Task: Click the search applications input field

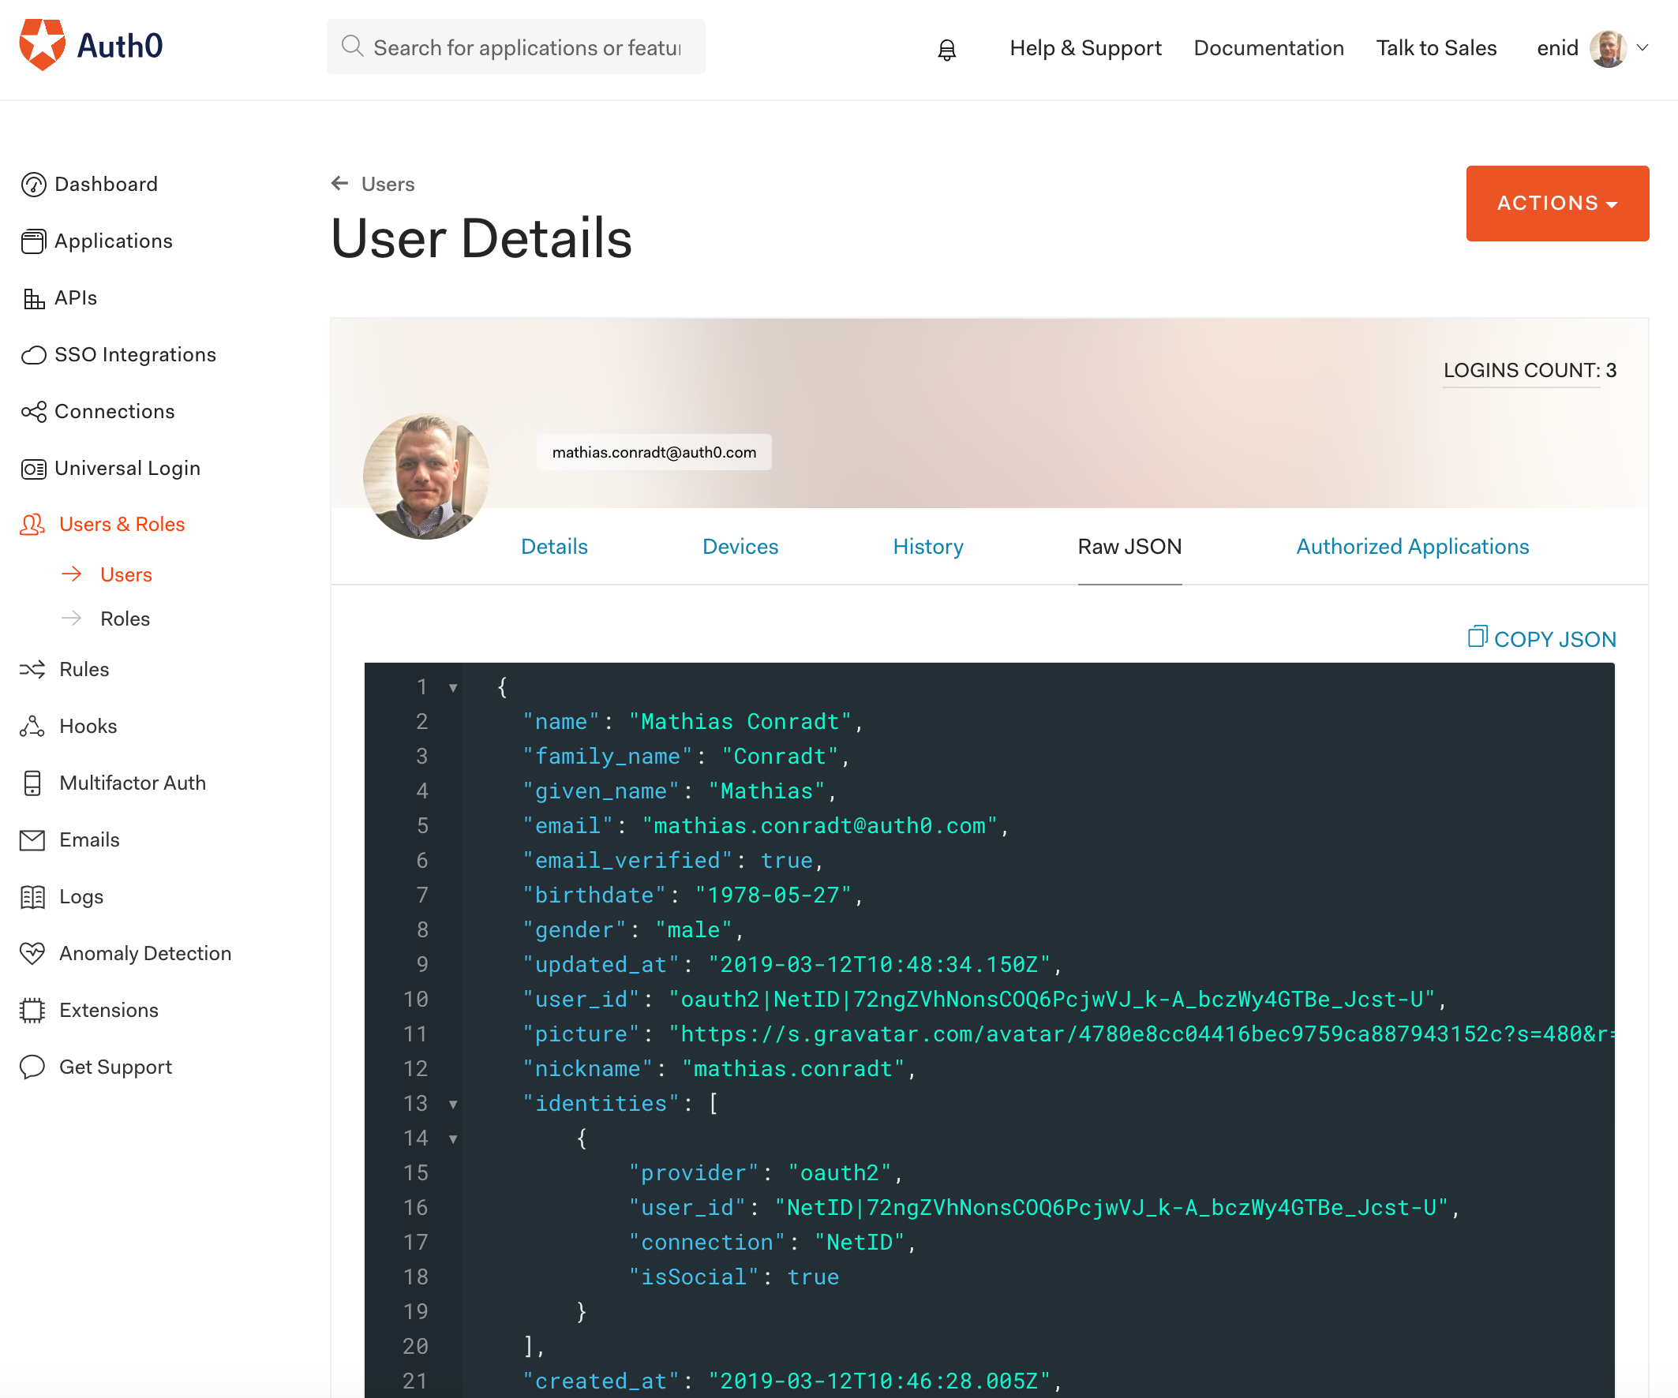Action: click(x=526, y=48)
